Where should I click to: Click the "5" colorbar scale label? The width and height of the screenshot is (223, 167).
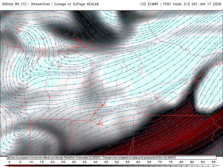click(x=20, y=162)
